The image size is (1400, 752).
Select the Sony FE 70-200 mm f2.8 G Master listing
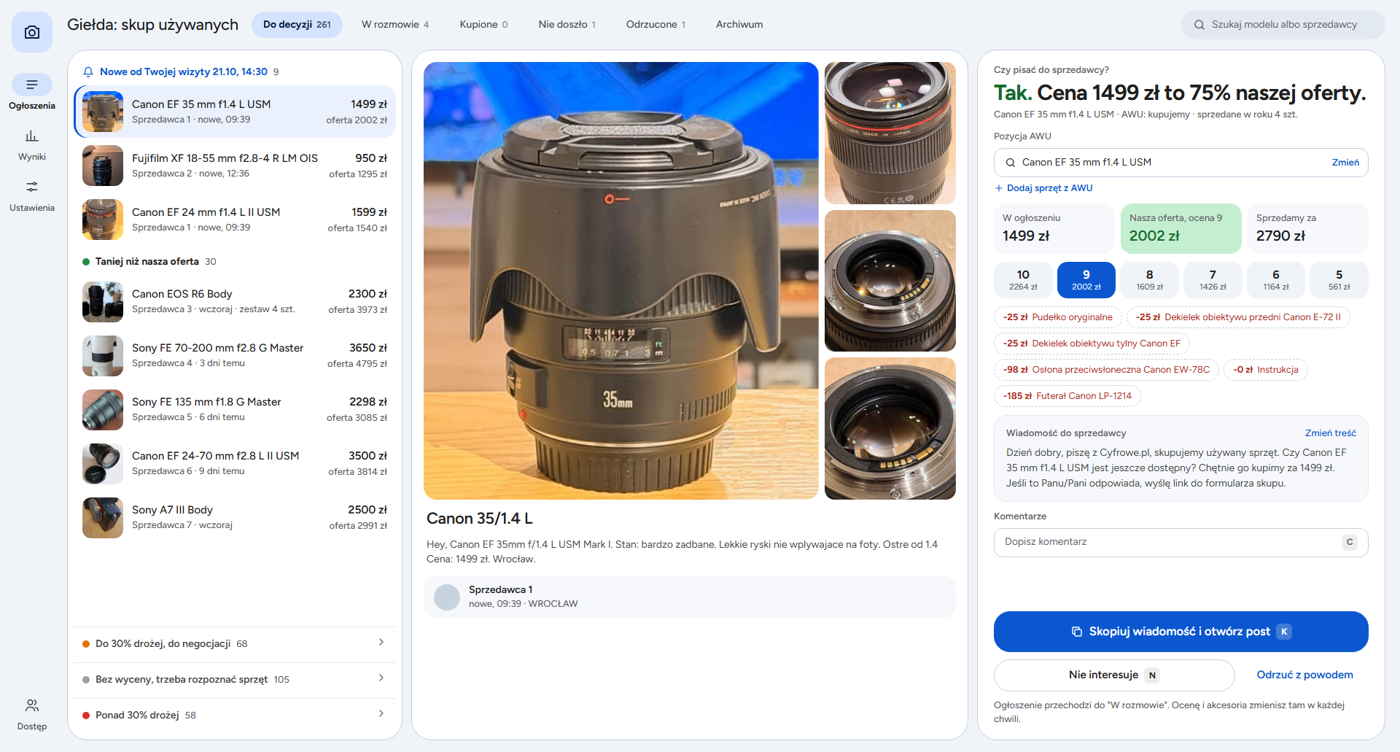pyautogui.click(x=235, y=355)
